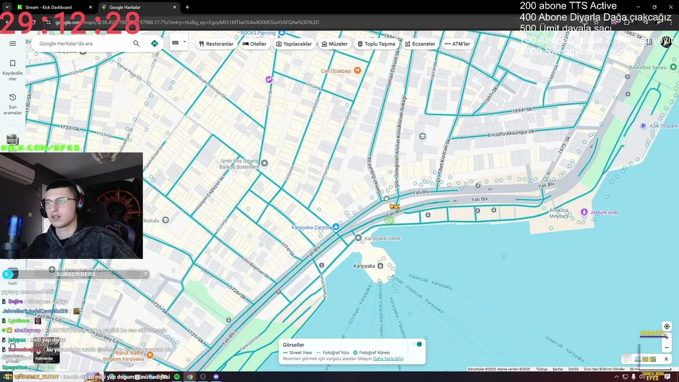This screenshot has height=382, width=679.
Task: Filter by Müzeler chip
Action: [x=335, y=44]
